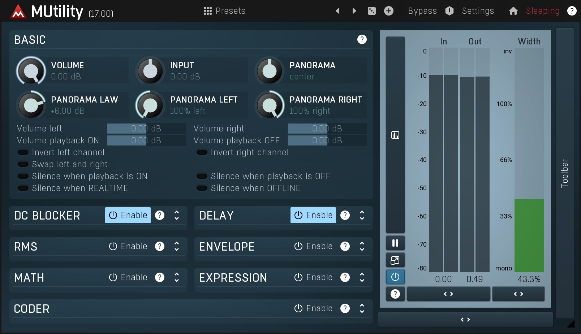This screenshot has height=334, width=581.
Task: Click the Bypass button
Action: (x=422, y=11)
